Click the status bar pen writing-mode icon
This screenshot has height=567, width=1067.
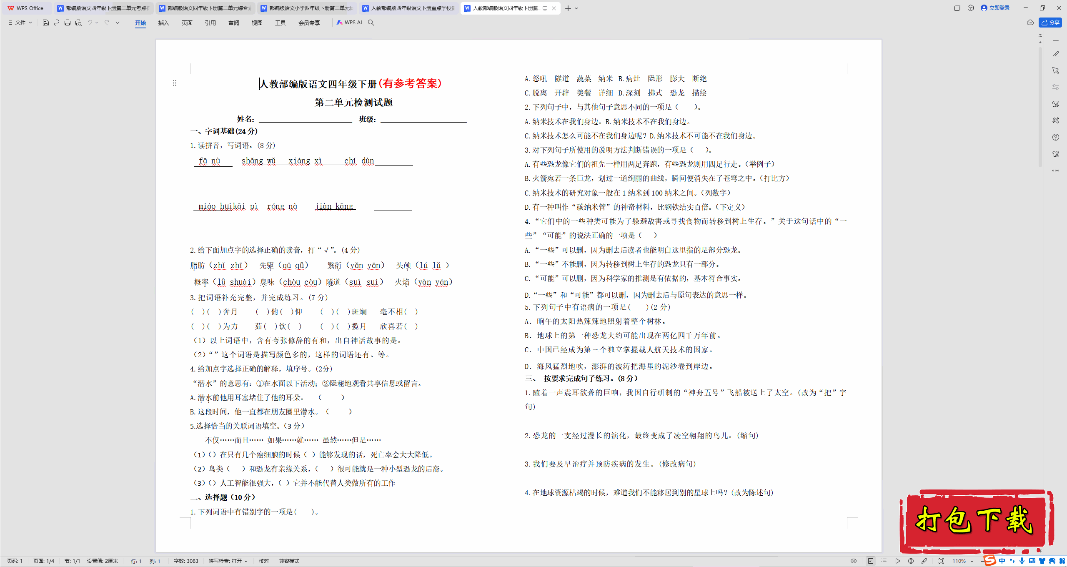tap(924, 561)
